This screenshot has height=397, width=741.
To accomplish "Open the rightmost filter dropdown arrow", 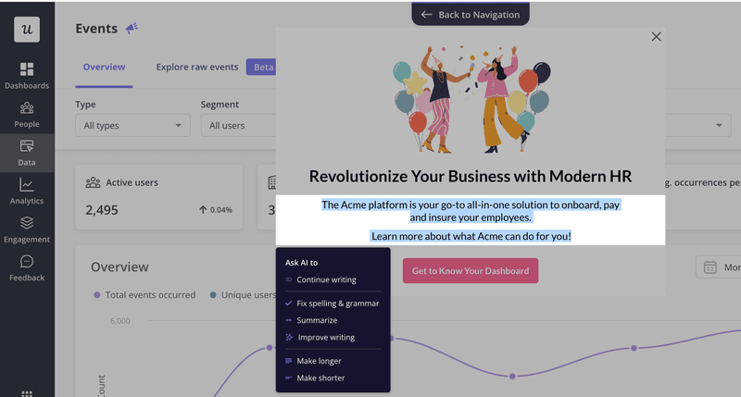I will 721,126.
